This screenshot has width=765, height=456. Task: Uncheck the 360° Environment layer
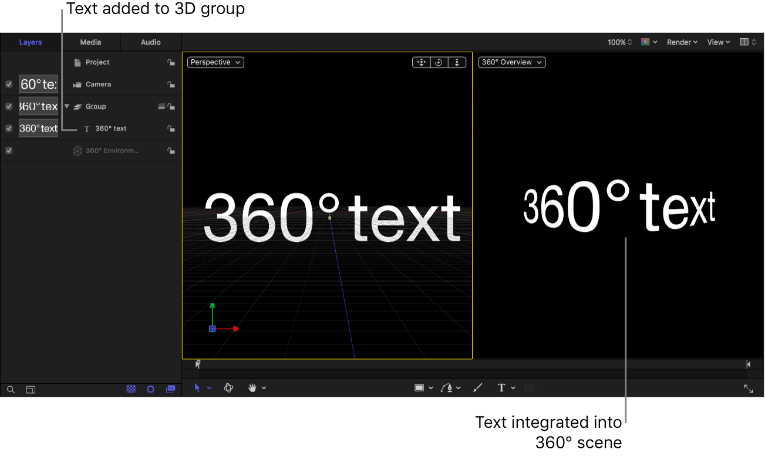tap(9, 150)
